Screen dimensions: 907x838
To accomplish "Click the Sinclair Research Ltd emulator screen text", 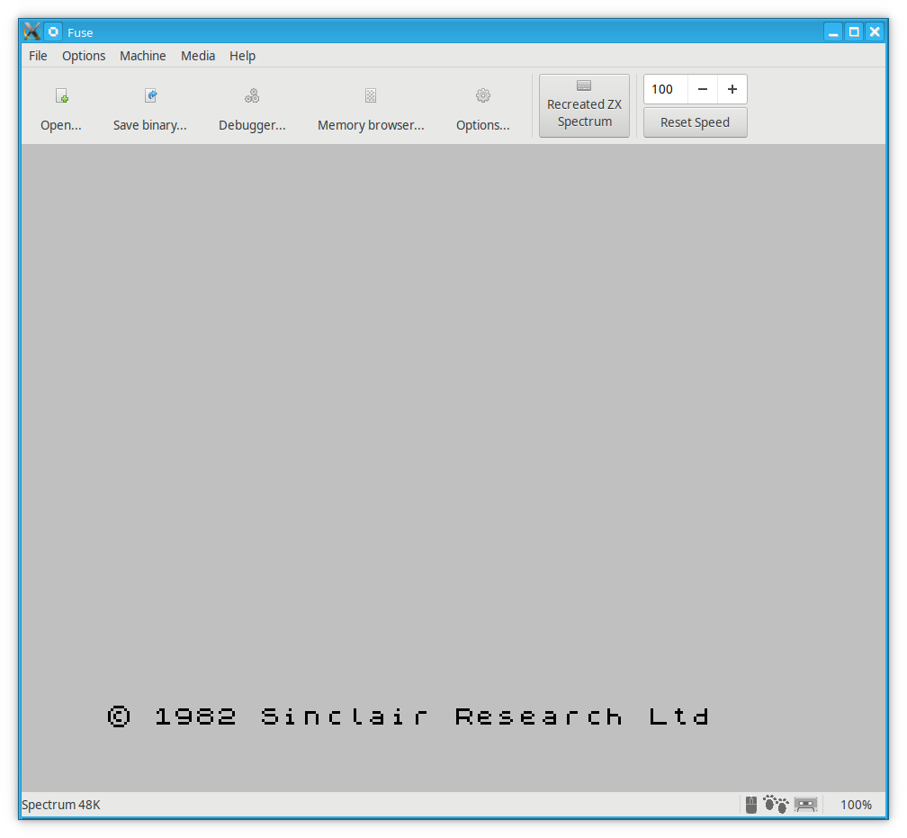I will point(409,716).
